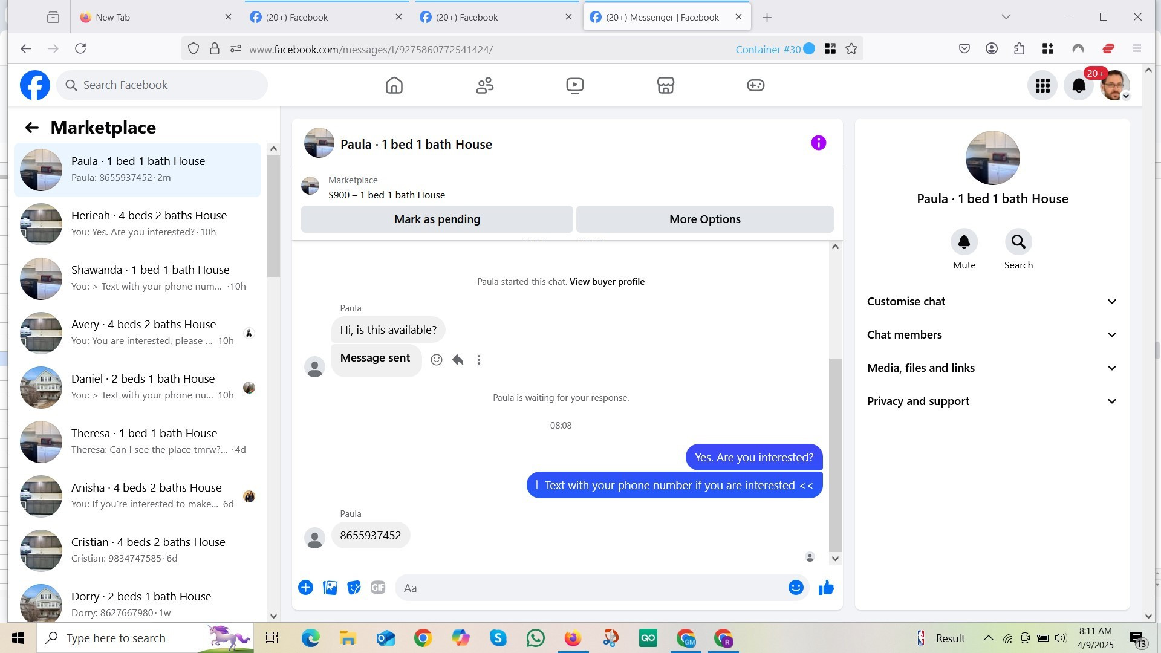Image resolution: width=1161 pixels, height=653 pixels.
Task: Open emoji picker in message box
Action: [796, 588]
